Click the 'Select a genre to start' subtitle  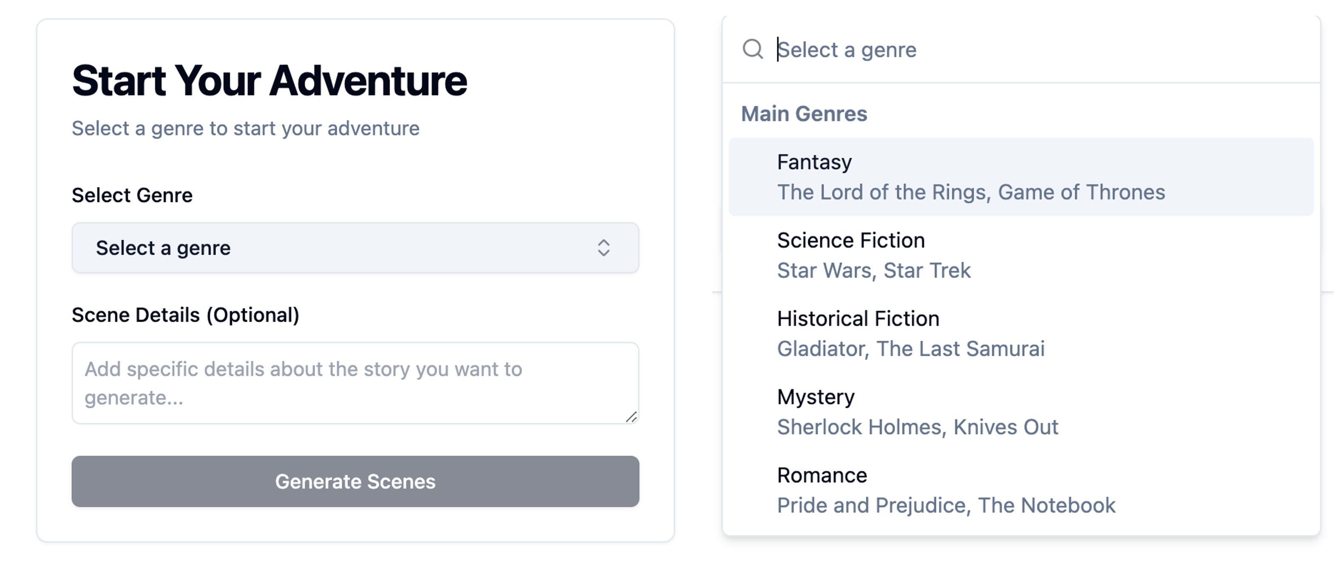point(246,128)
